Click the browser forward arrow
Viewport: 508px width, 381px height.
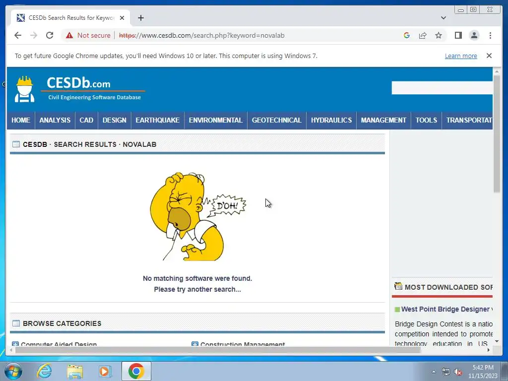point(34,35)
